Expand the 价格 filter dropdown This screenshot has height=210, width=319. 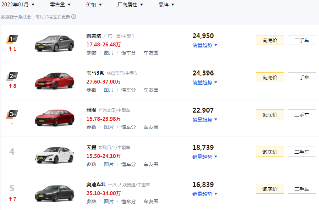tap(94, 5)
